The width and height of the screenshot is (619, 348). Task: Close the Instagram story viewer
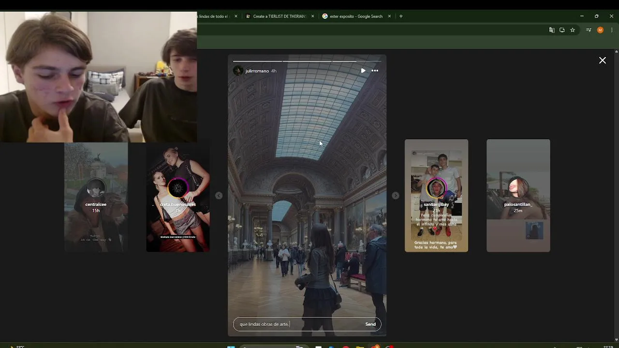(x=602, y=60)
